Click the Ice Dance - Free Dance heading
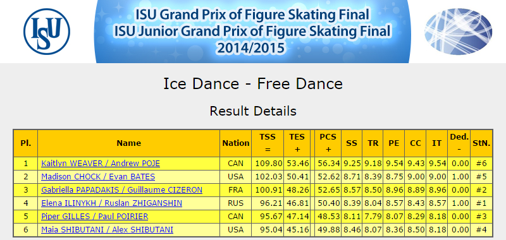The width and height of the screenshot is (506, 240). [253, 84]
